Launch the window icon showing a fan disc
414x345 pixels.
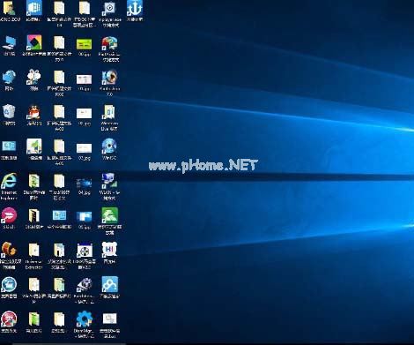85,250
